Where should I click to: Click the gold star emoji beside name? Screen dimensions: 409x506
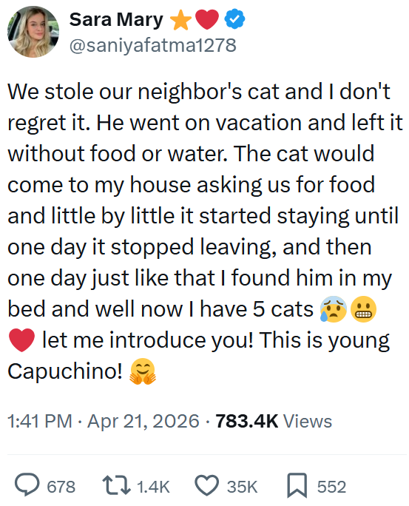click(x=181, y=20)
